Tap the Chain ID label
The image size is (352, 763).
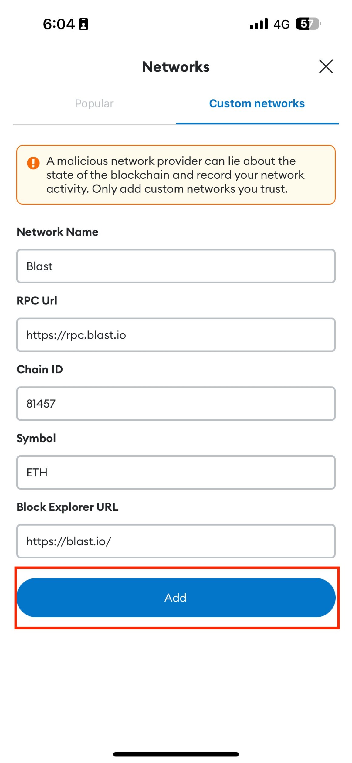39,369
